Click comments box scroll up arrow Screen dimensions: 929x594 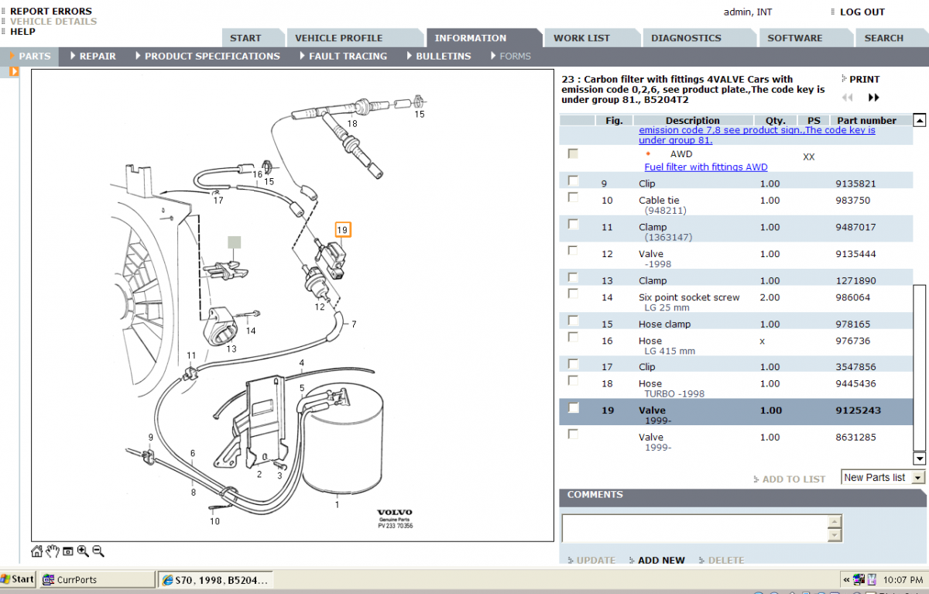835,521
